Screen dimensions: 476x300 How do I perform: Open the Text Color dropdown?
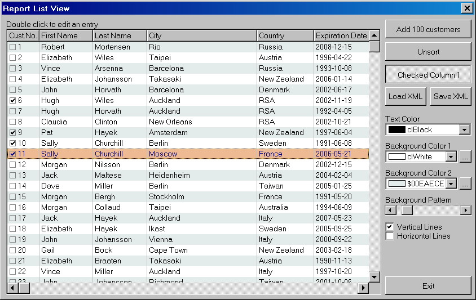pyautogui.click(x=464, y=130)
